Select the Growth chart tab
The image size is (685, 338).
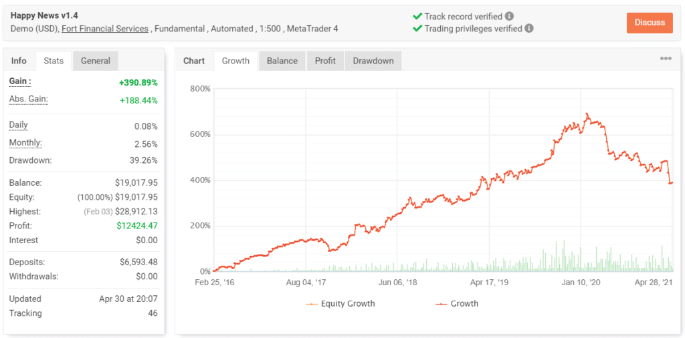tap(235, 61)
